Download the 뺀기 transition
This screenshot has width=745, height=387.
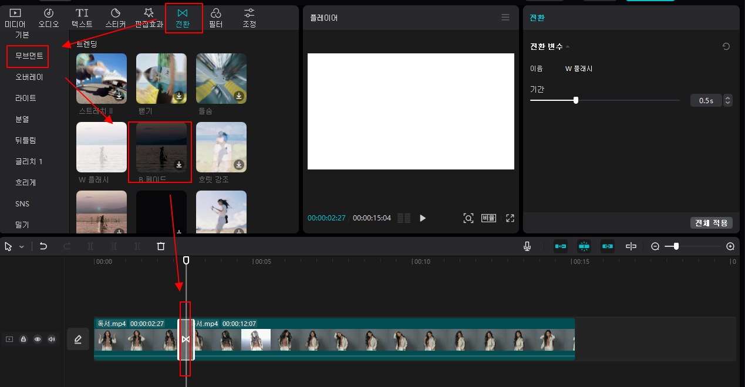[x=179, y=96]
